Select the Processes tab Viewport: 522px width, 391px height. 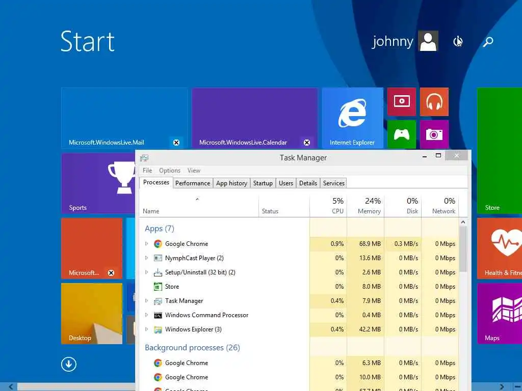pyautogui.click(x=156, y=183)
